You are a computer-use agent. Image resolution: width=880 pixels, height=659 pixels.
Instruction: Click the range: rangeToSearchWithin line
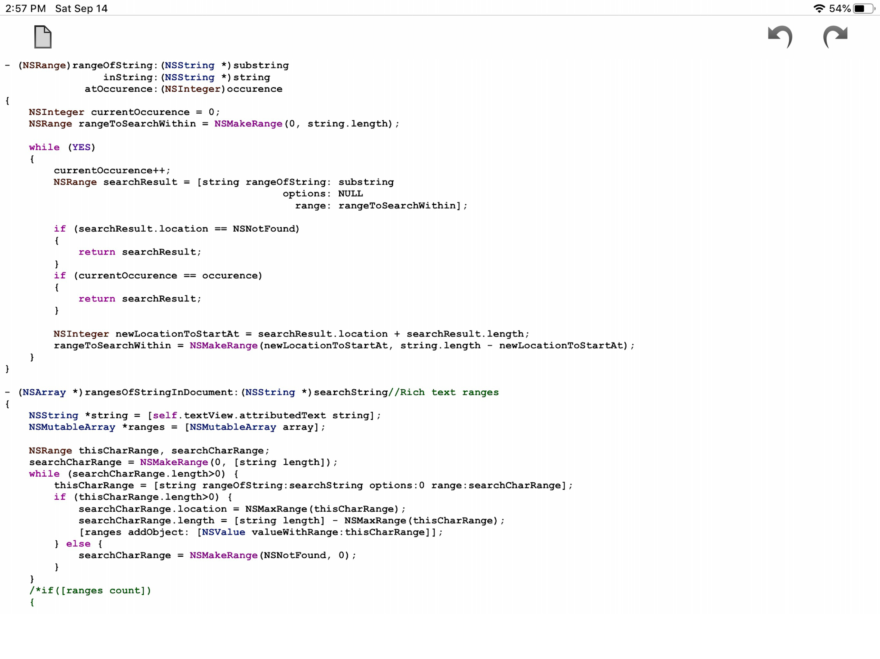point(381,206)
